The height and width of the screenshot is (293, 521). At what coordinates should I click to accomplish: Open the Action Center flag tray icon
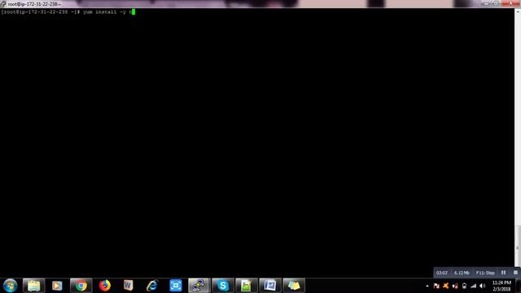[x=436, y=286]
